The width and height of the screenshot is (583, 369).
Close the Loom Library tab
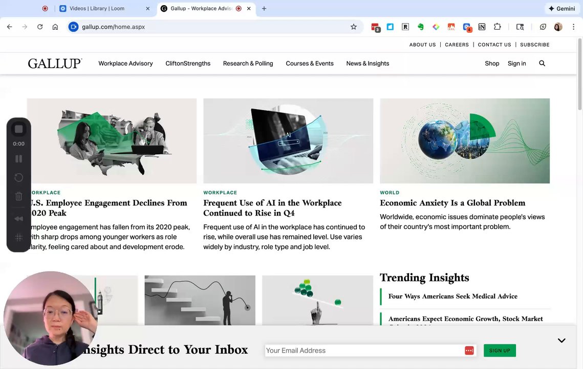click(147, 8)
